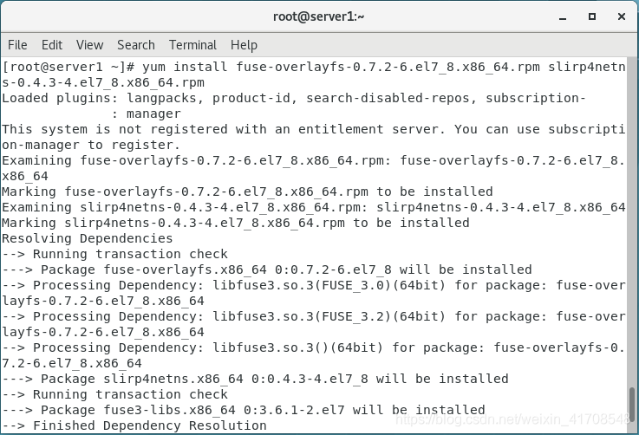The image size is (639, 435).
Task: Click the 'This system is not registered' line
Action: point(313,137)
